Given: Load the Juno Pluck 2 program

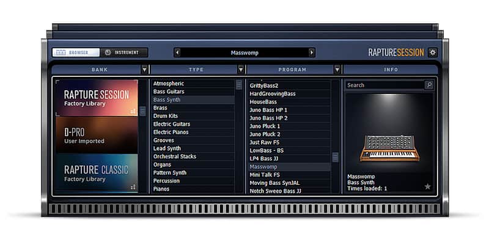Looking at the screenshot, I should 289,134.
